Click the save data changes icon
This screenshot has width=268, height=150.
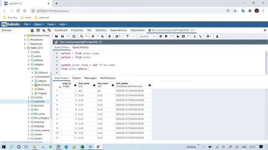pos(74,36)
